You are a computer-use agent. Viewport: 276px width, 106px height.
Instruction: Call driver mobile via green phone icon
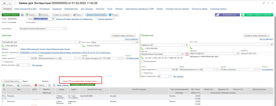[x=142, y=58]
